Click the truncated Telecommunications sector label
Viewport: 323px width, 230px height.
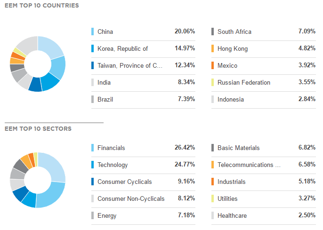tap(249, 165)
